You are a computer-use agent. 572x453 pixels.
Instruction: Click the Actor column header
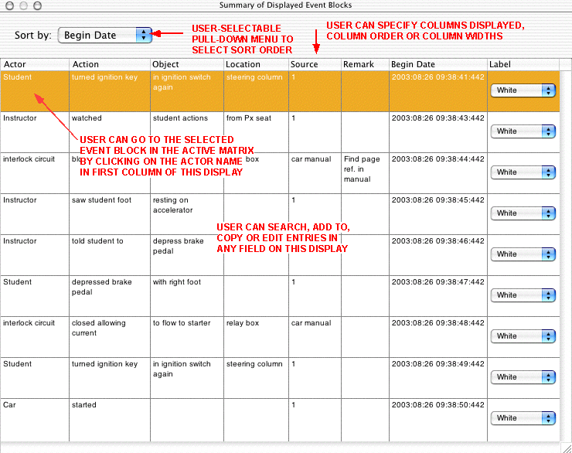click(35, 64)
